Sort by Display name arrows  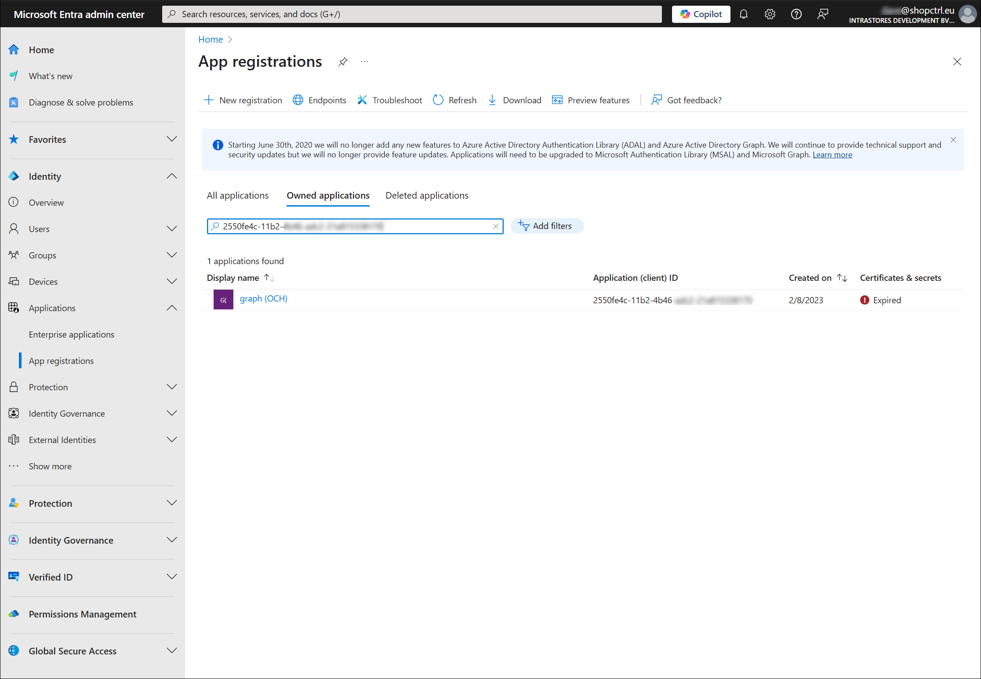point(269,278)
